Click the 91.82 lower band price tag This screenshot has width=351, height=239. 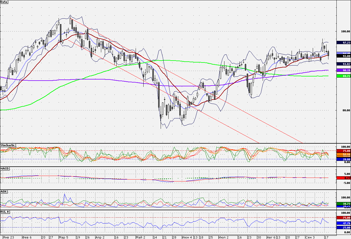343,64
